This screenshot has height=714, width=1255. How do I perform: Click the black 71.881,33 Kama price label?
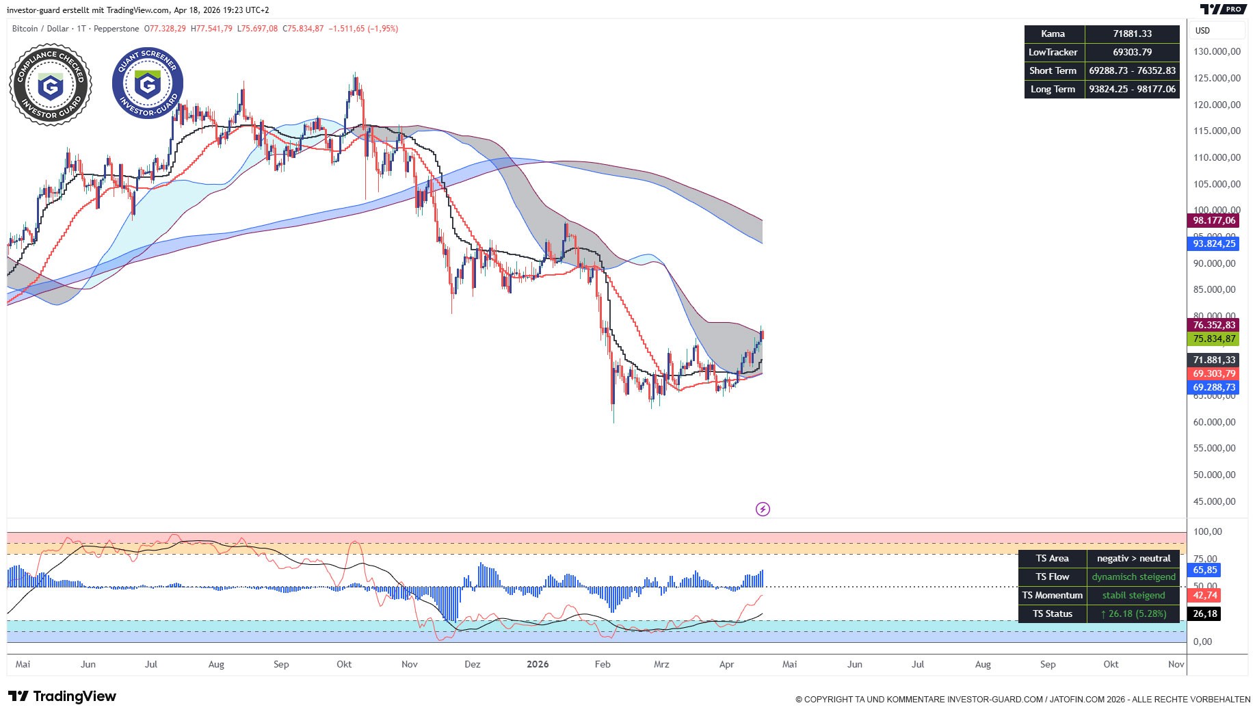(1214, 360)
